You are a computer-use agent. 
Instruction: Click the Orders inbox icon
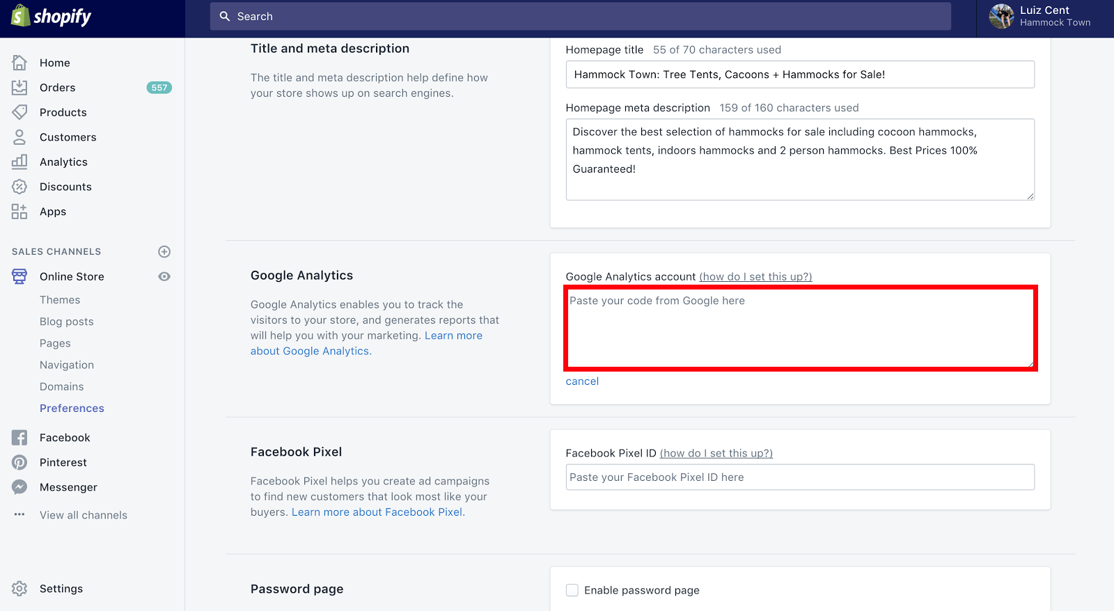coord(19,88)
